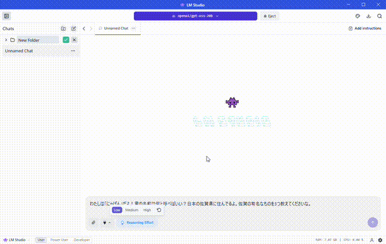The width and height of the screenshot is (386, 244).
Task: Switch to Power User mode
Action: [59, 240]
